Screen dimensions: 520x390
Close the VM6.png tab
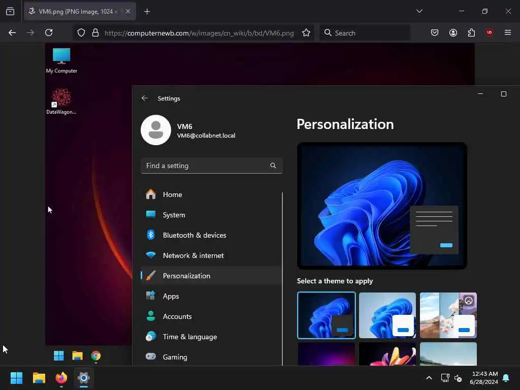tap(128, 11)
